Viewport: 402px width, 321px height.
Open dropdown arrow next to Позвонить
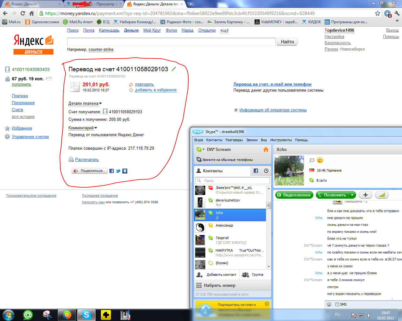(352, 195)
